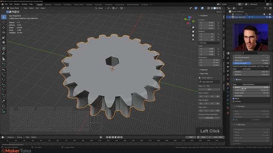
Task: Switch to the Modeling workspace tab
Action: pos(48,5)
